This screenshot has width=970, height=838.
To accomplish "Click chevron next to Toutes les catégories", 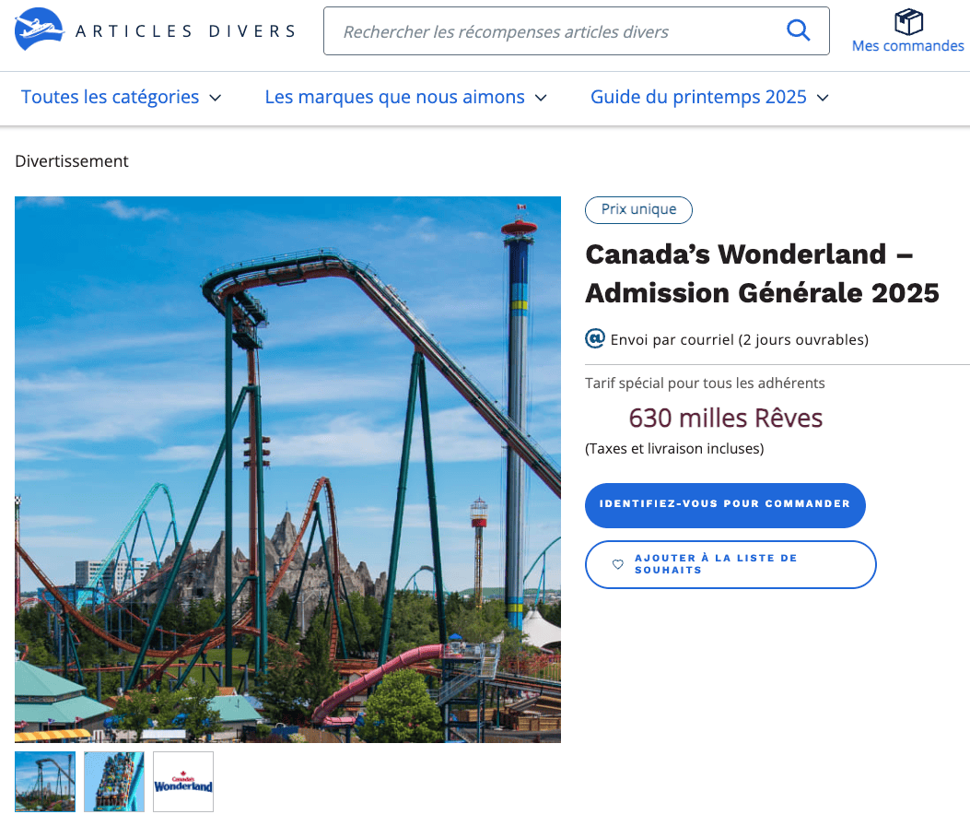I will click(x=216, y=98).
